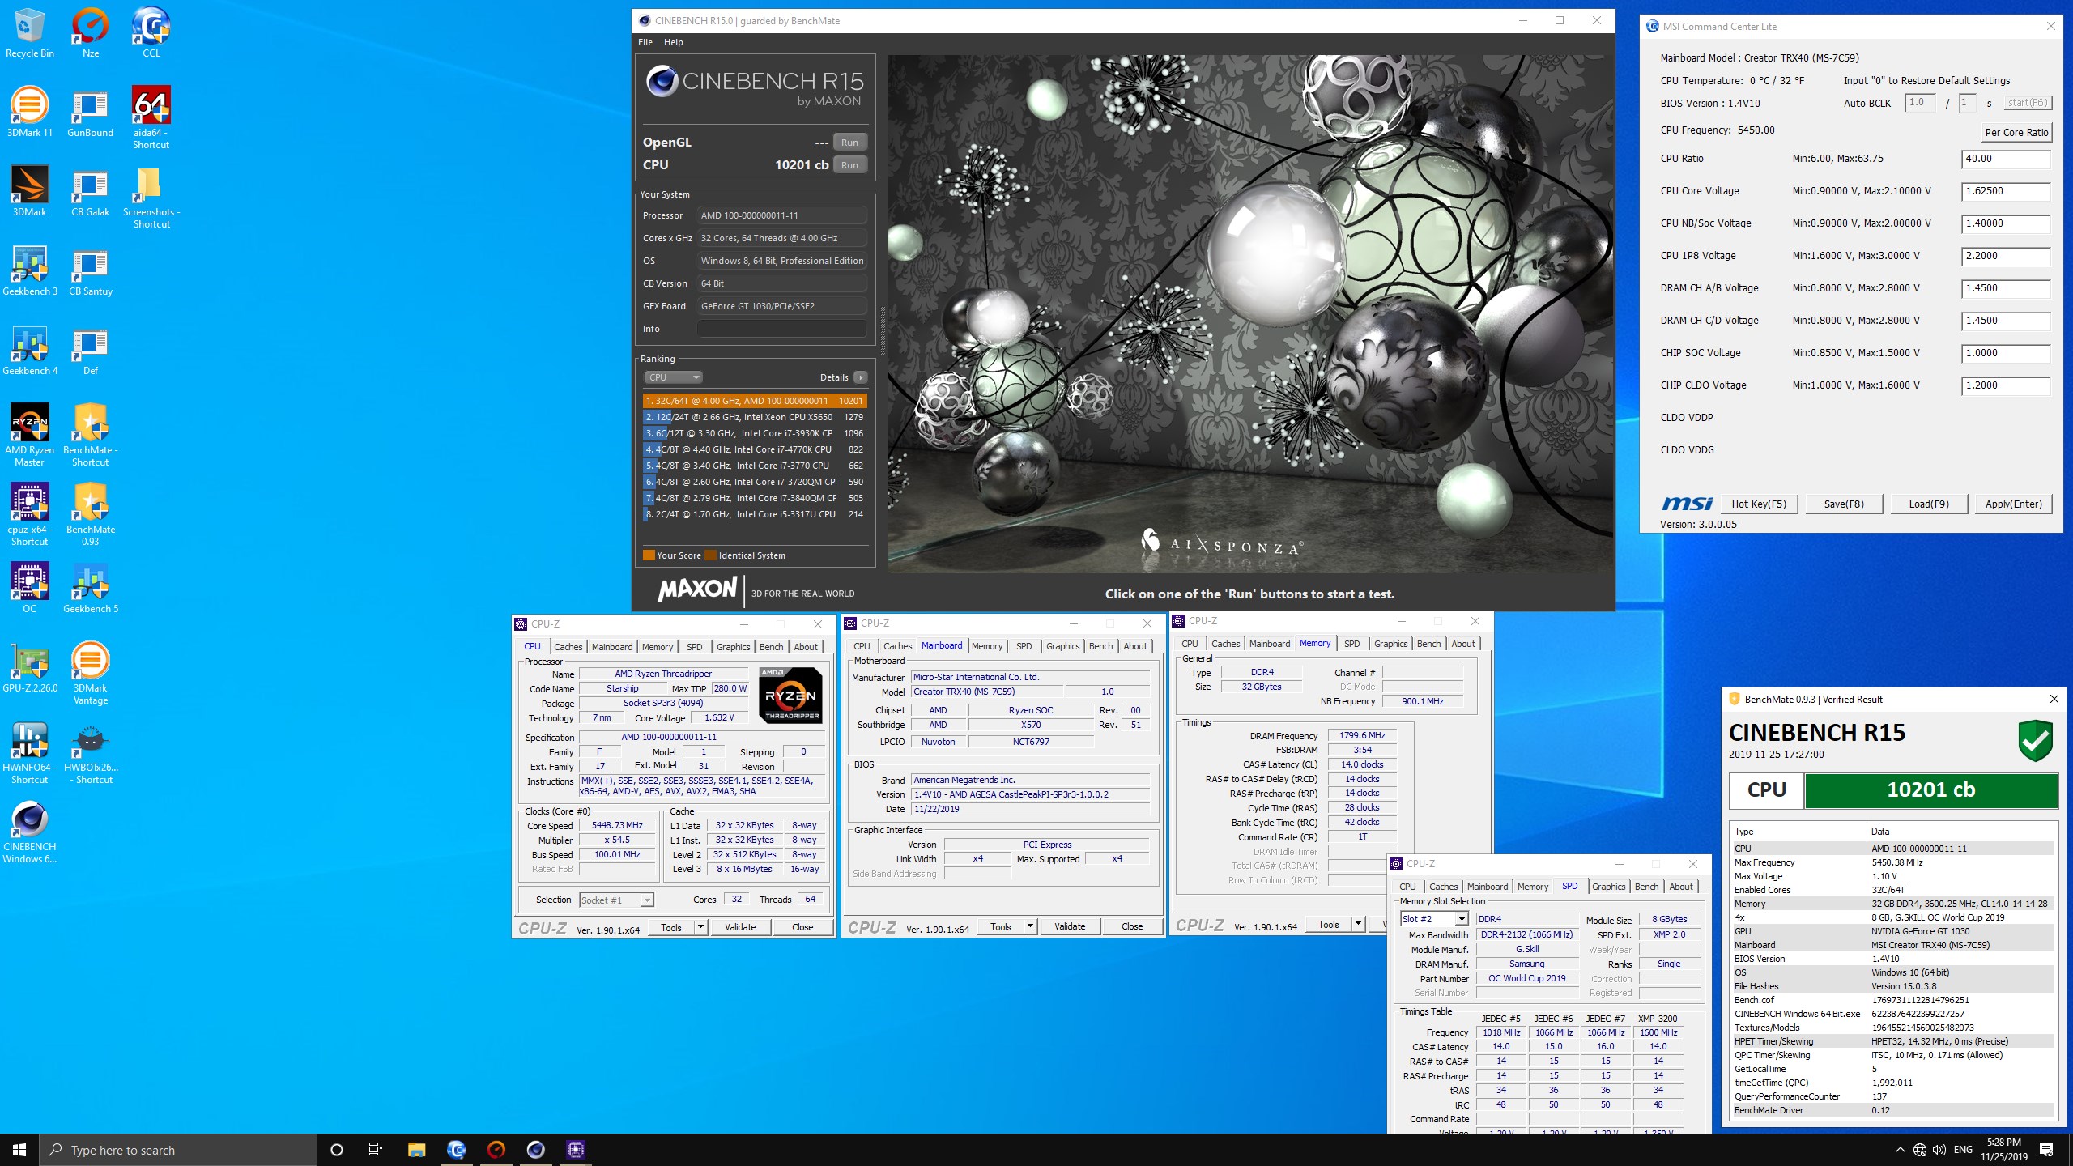Launch Geekbench 4 desktop icon
The width and height of the screenshot is (2073, 1166).
pyautogui.click(x=30, y=350)
